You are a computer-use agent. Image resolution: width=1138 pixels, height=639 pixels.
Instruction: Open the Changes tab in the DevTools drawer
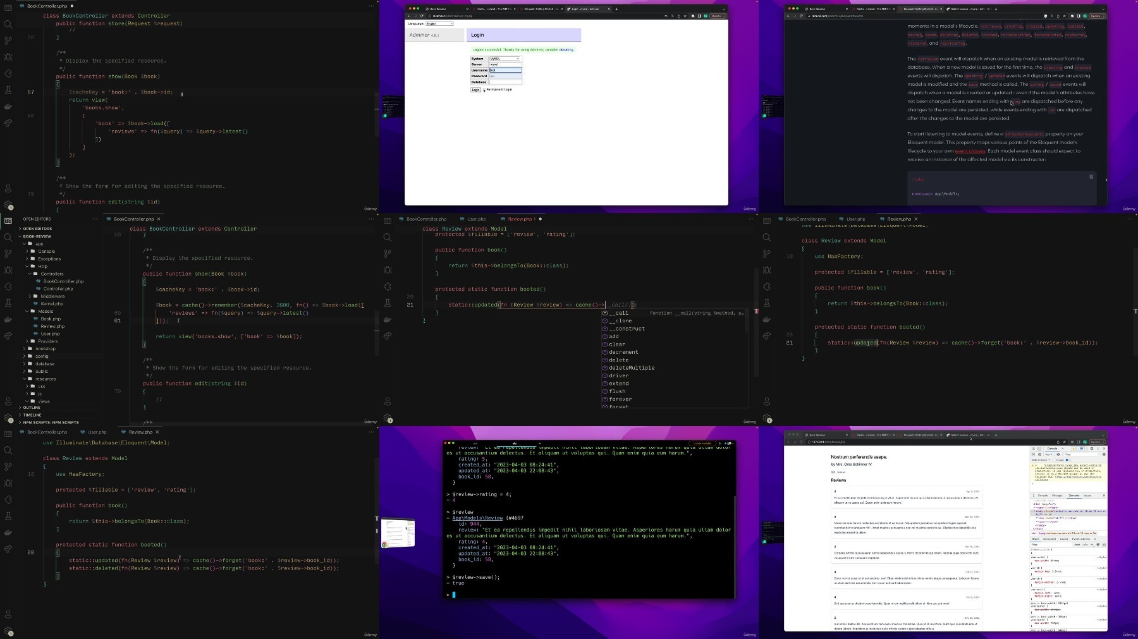tap(1057, 496)
